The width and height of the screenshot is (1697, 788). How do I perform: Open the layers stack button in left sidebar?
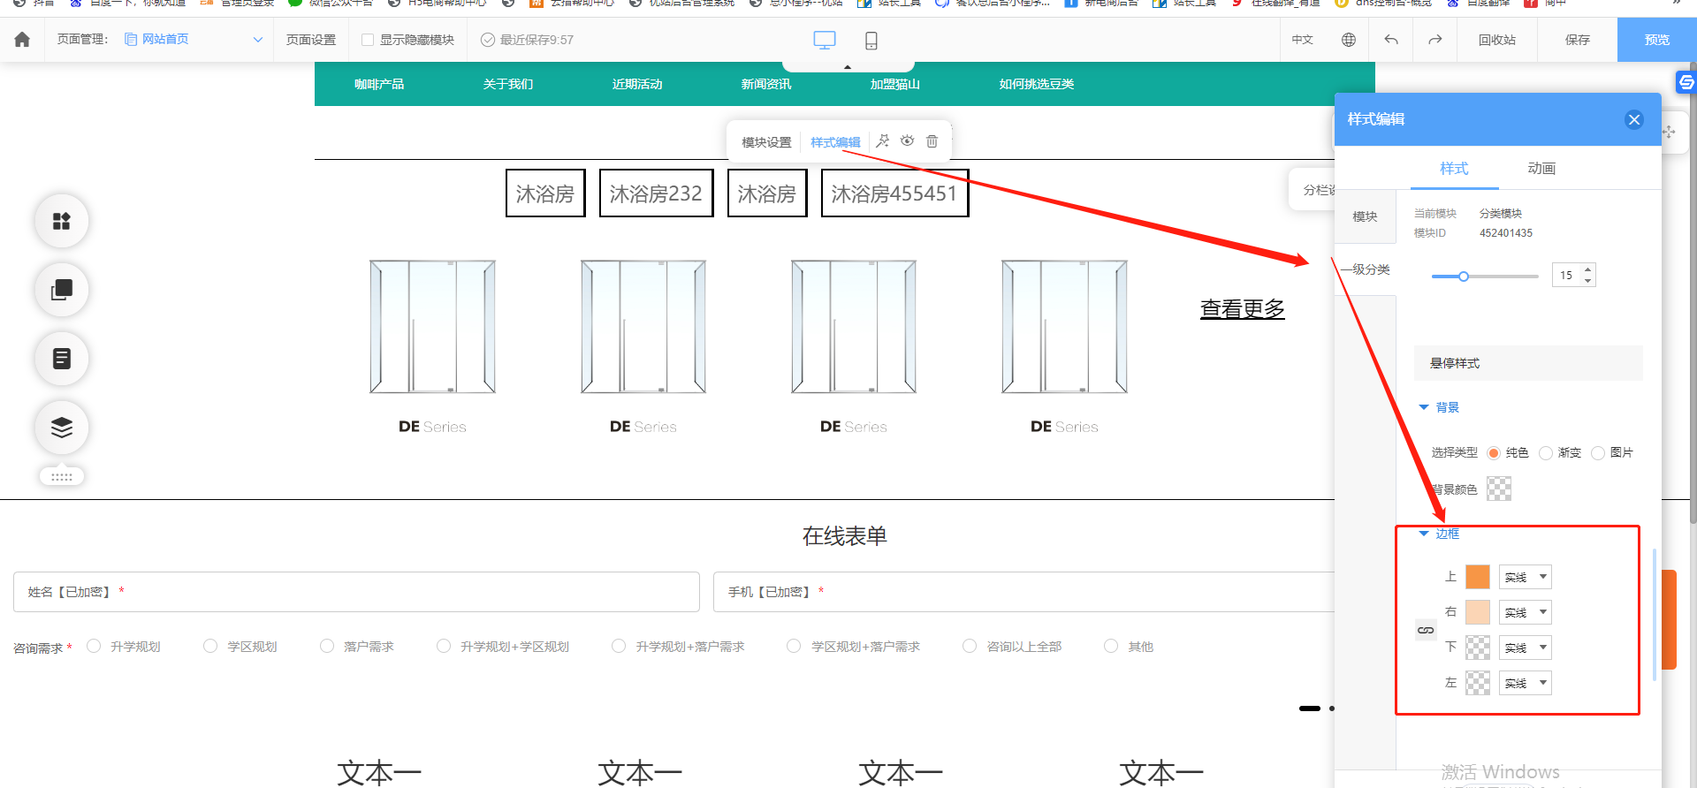coord(62,428)
